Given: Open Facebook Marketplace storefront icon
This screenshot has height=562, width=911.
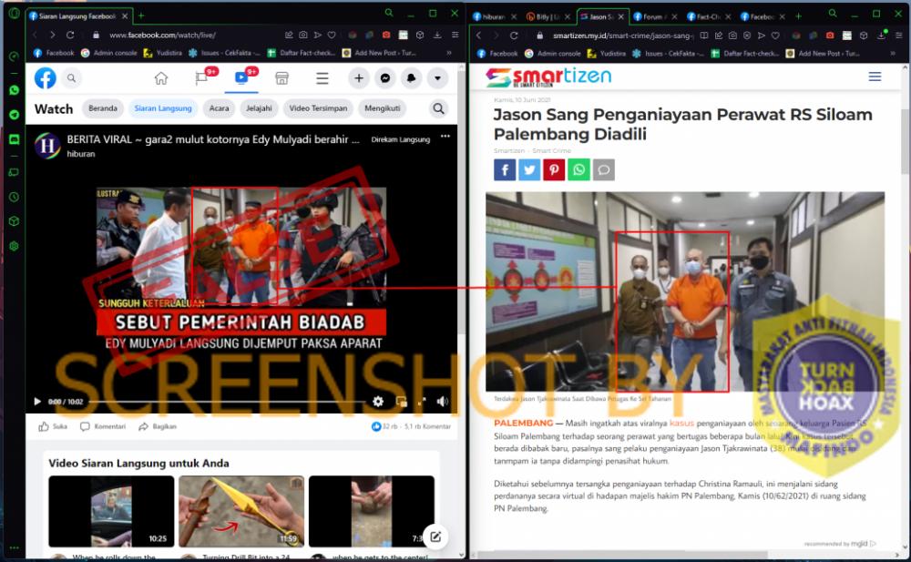Looking at the screenshot, I should tap(281, 77).
